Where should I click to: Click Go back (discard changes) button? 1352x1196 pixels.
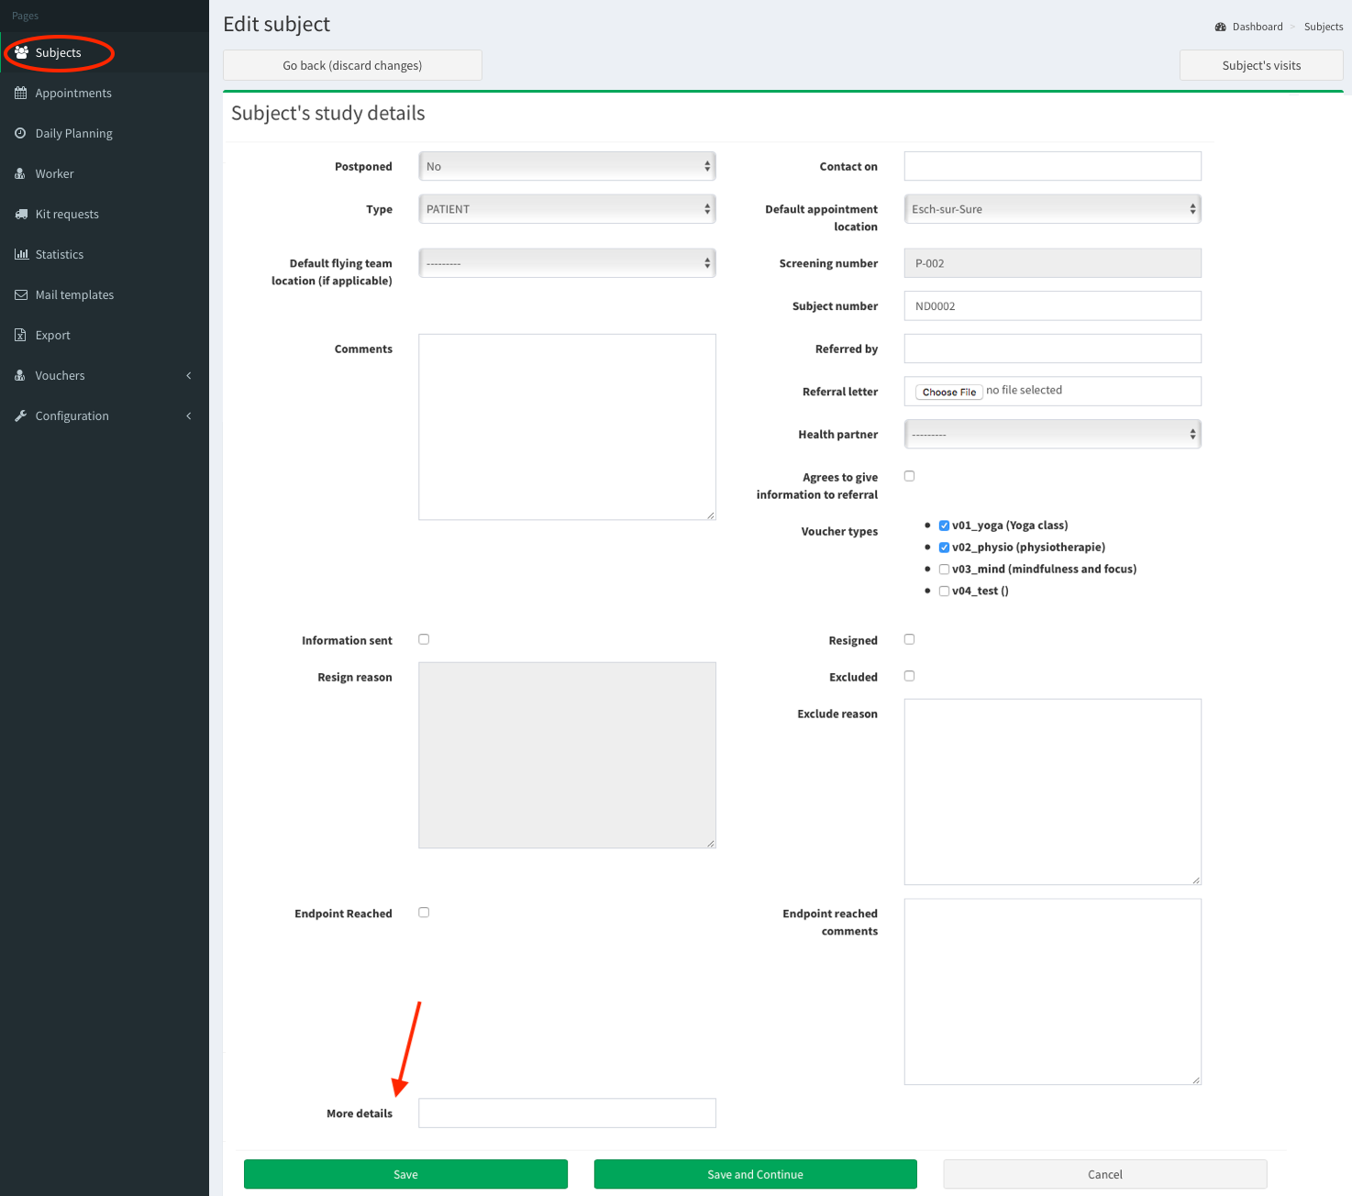pyautogui.click(x=352, y=65)
